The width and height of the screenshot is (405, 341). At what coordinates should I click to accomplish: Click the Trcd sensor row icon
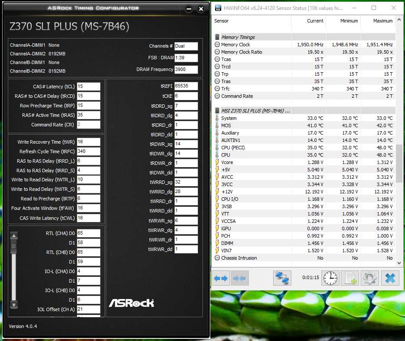click(x=217, y=67)
